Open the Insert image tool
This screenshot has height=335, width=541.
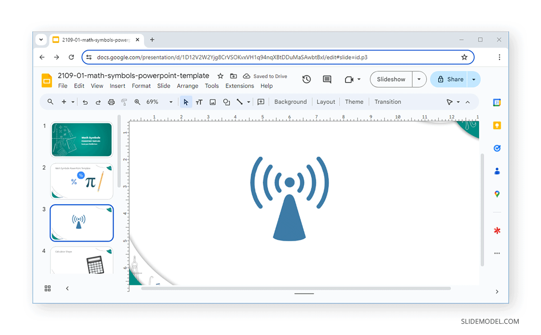point(213,102)
